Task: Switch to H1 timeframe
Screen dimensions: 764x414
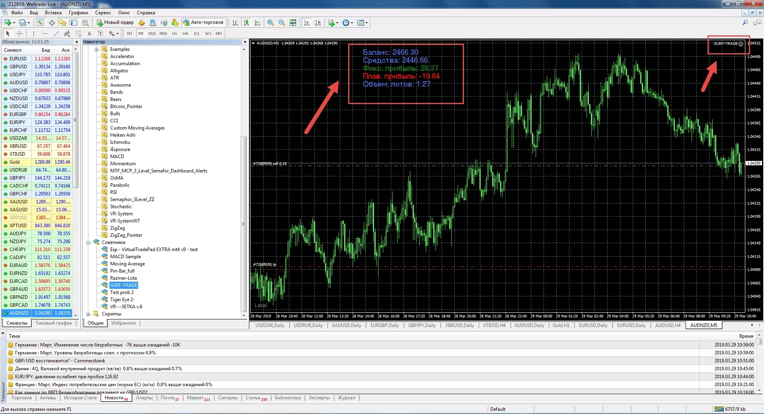Action: click(x=174, y=33)
